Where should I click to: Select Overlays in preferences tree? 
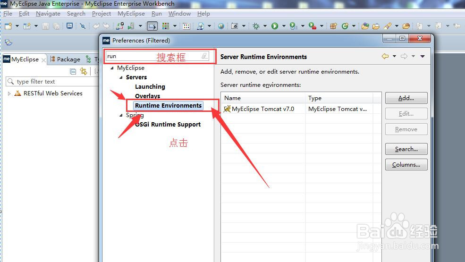(147, 96)
